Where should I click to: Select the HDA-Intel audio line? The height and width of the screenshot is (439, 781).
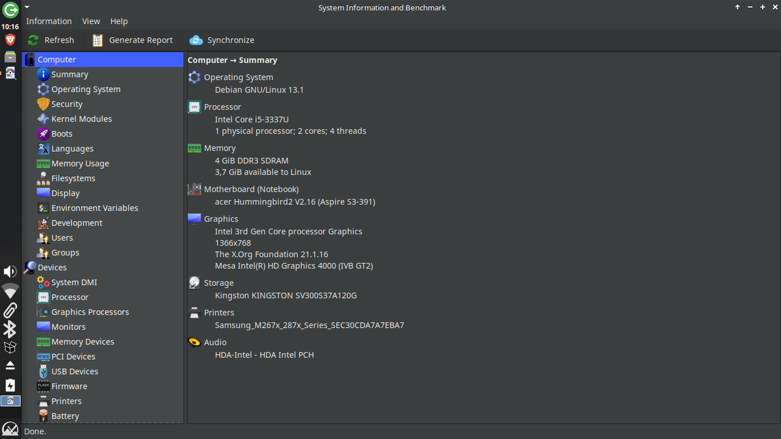pos(264,355)
